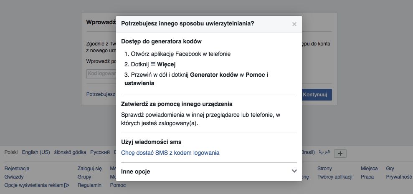Open the Rejestracja footer link

(x=17, y=169)
